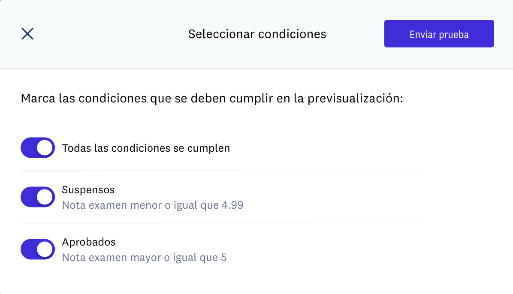The width and height of the screenshot is (513, 294).
Task: Click the 4.99 value in Suspensos description
Action: (232, 205)
